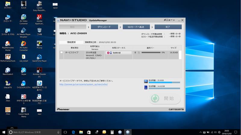Viewport: 241px width, 135px height.
Task: Select the QuickTime Player desktop icon
Action: click(x=39, y=58)
